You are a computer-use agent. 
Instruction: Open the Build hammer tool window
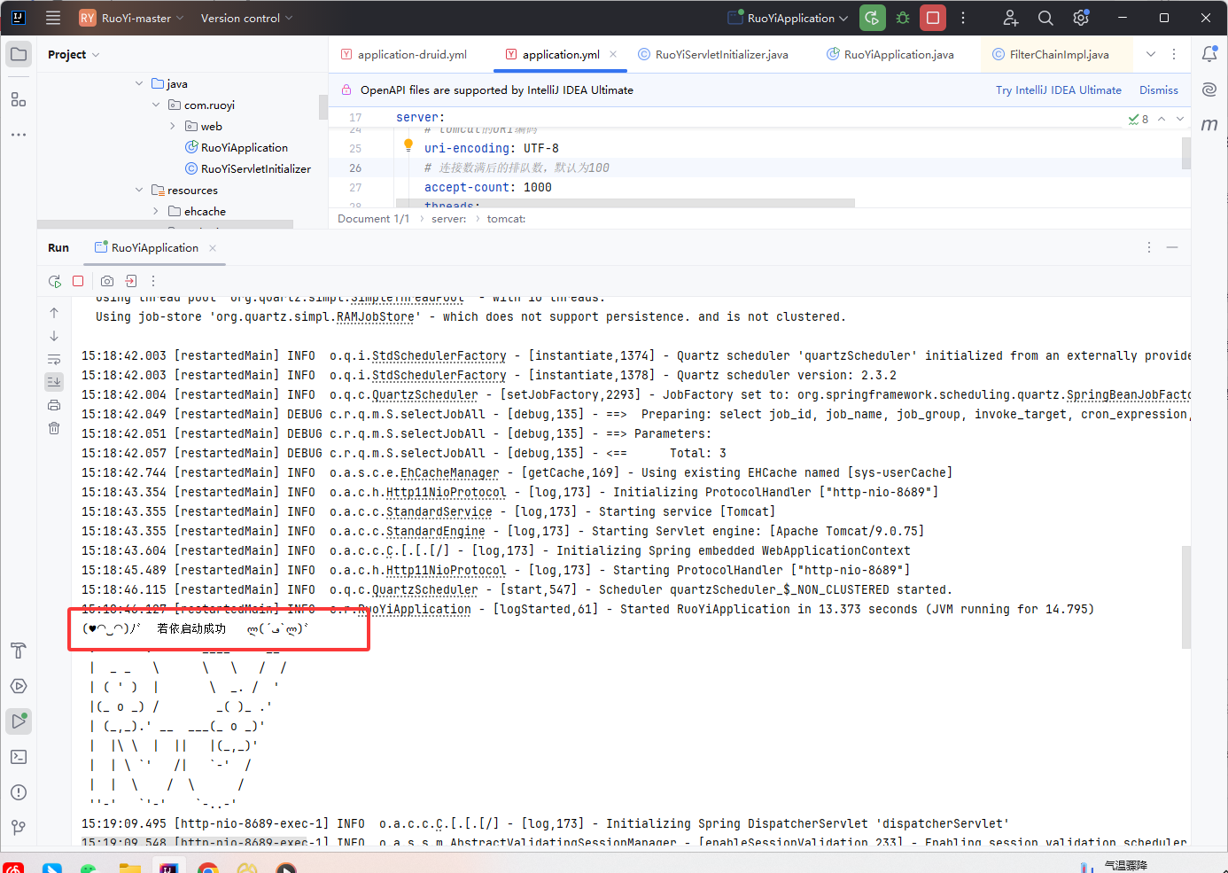[19, 651]
